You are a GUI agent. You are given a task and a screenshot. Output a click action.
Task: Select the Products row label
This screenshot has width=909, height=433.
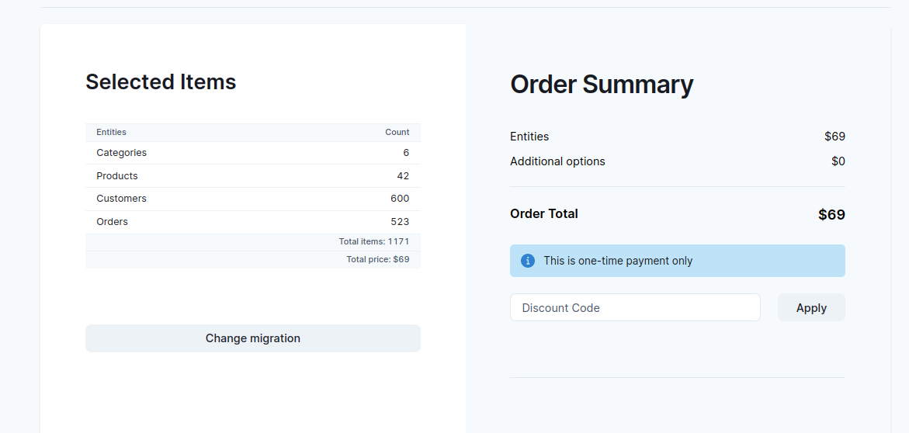[117, 176]
